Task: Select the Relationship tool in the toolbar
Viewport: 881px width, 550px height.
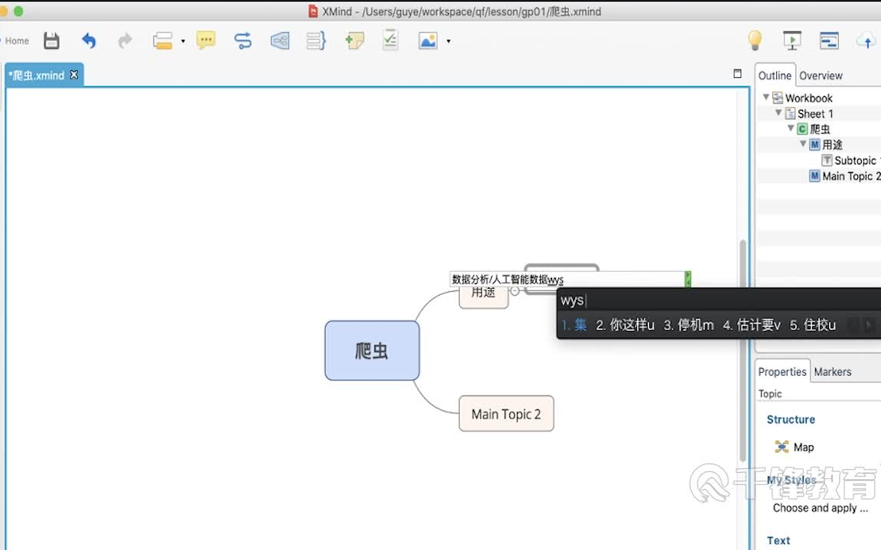Action: (x=242, y=40)
